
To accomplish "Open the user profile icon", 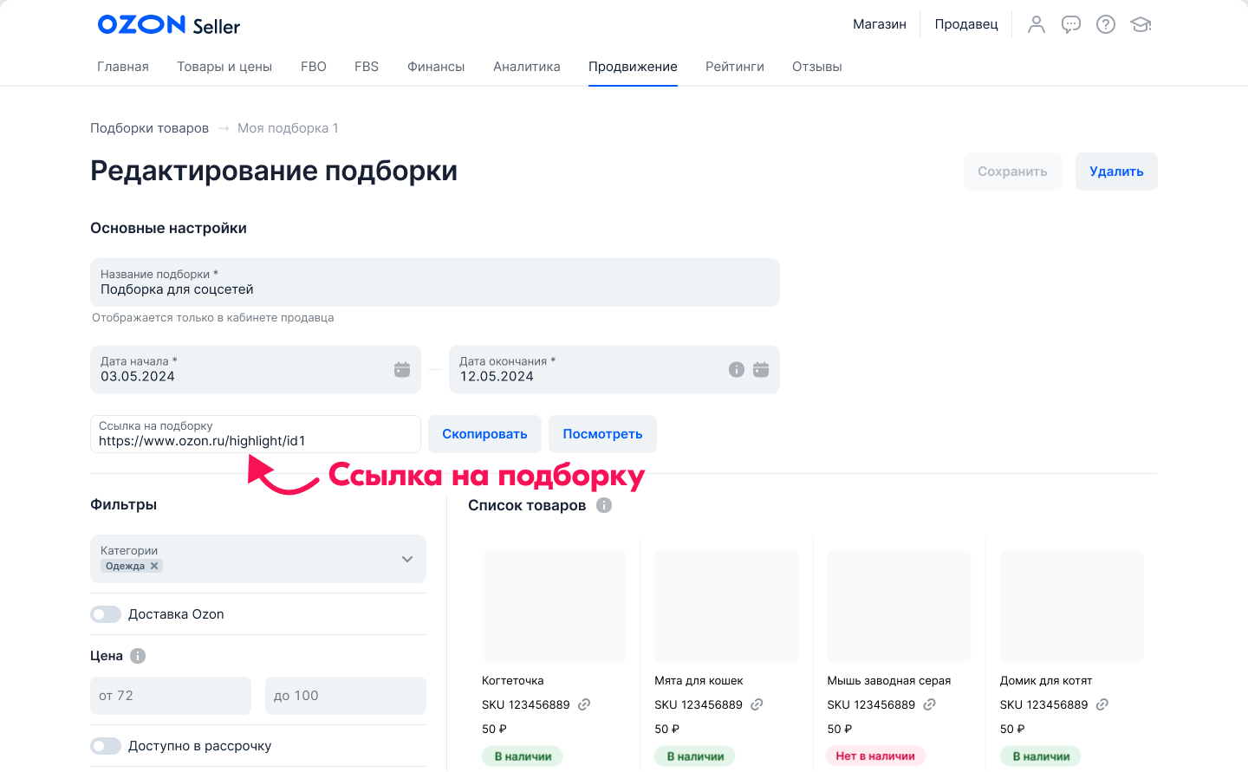I will (1037, 24).
